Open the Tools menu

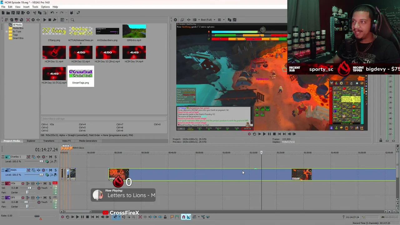coord(35,7)
